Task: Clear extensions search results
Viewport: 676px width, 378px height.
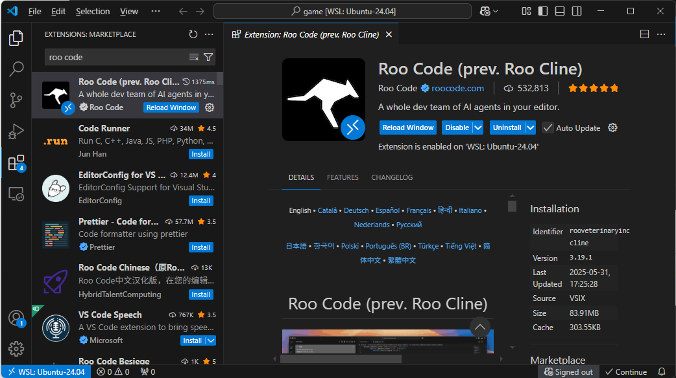Action: point(194,57)
